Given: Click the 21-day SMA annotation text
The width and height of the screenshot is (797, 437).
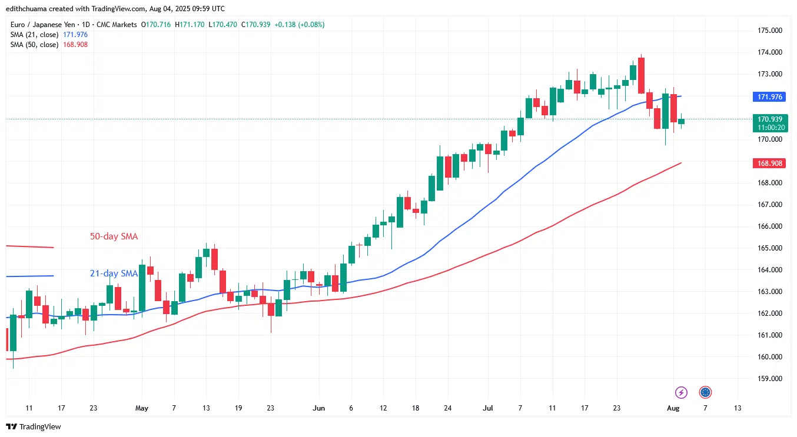Looking at the screenshot, I should 114,273.
